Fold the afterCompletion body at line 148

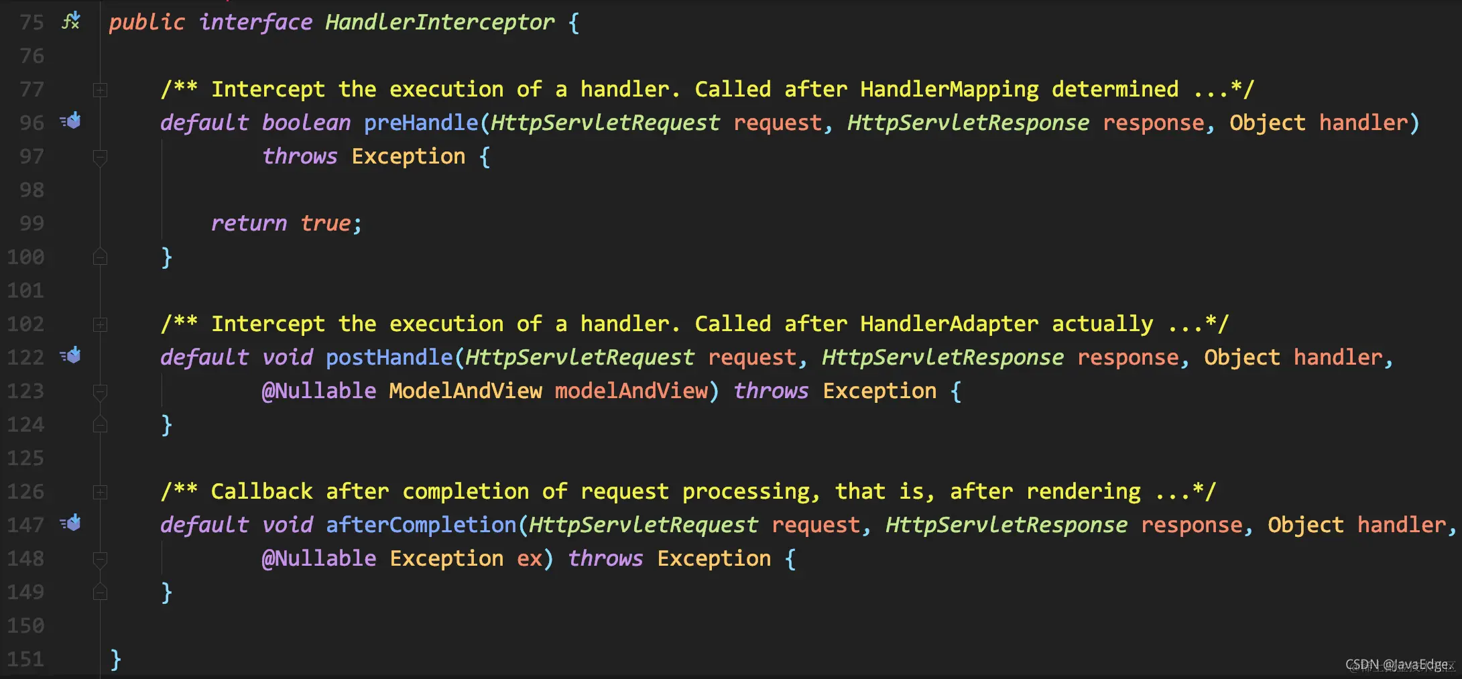pos(100,560)
